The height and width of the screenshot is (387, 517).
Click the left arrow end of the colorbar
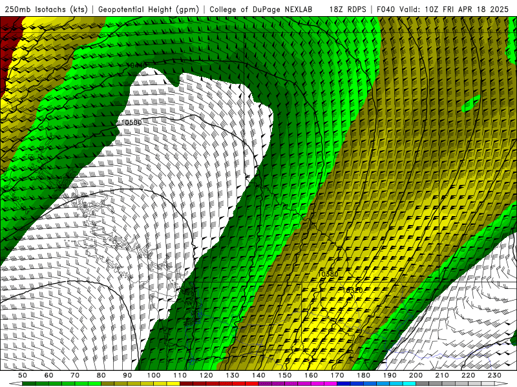(16, 384)
